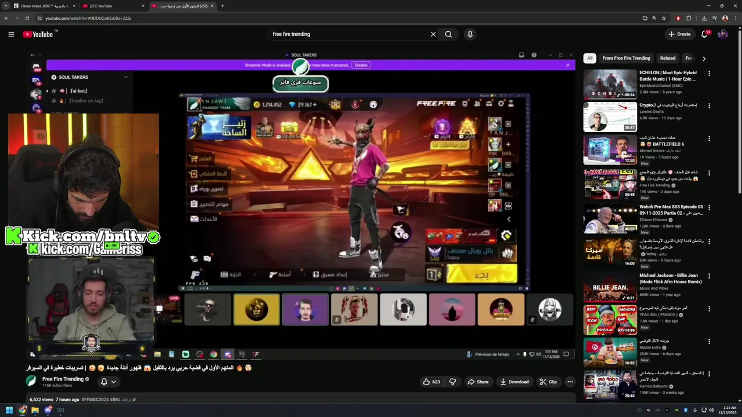This screenshot has height=417, width=742.
Task: Open a new browser tab
Action: (x=223, y=6)
